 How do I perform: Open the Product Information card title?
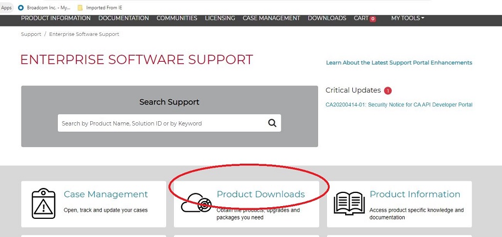415,194
